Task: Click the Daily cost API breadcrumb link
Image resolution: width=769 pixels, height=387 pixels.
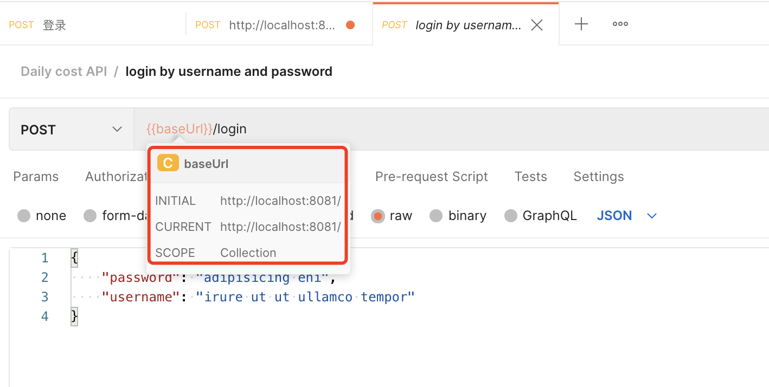Action: 64,72
